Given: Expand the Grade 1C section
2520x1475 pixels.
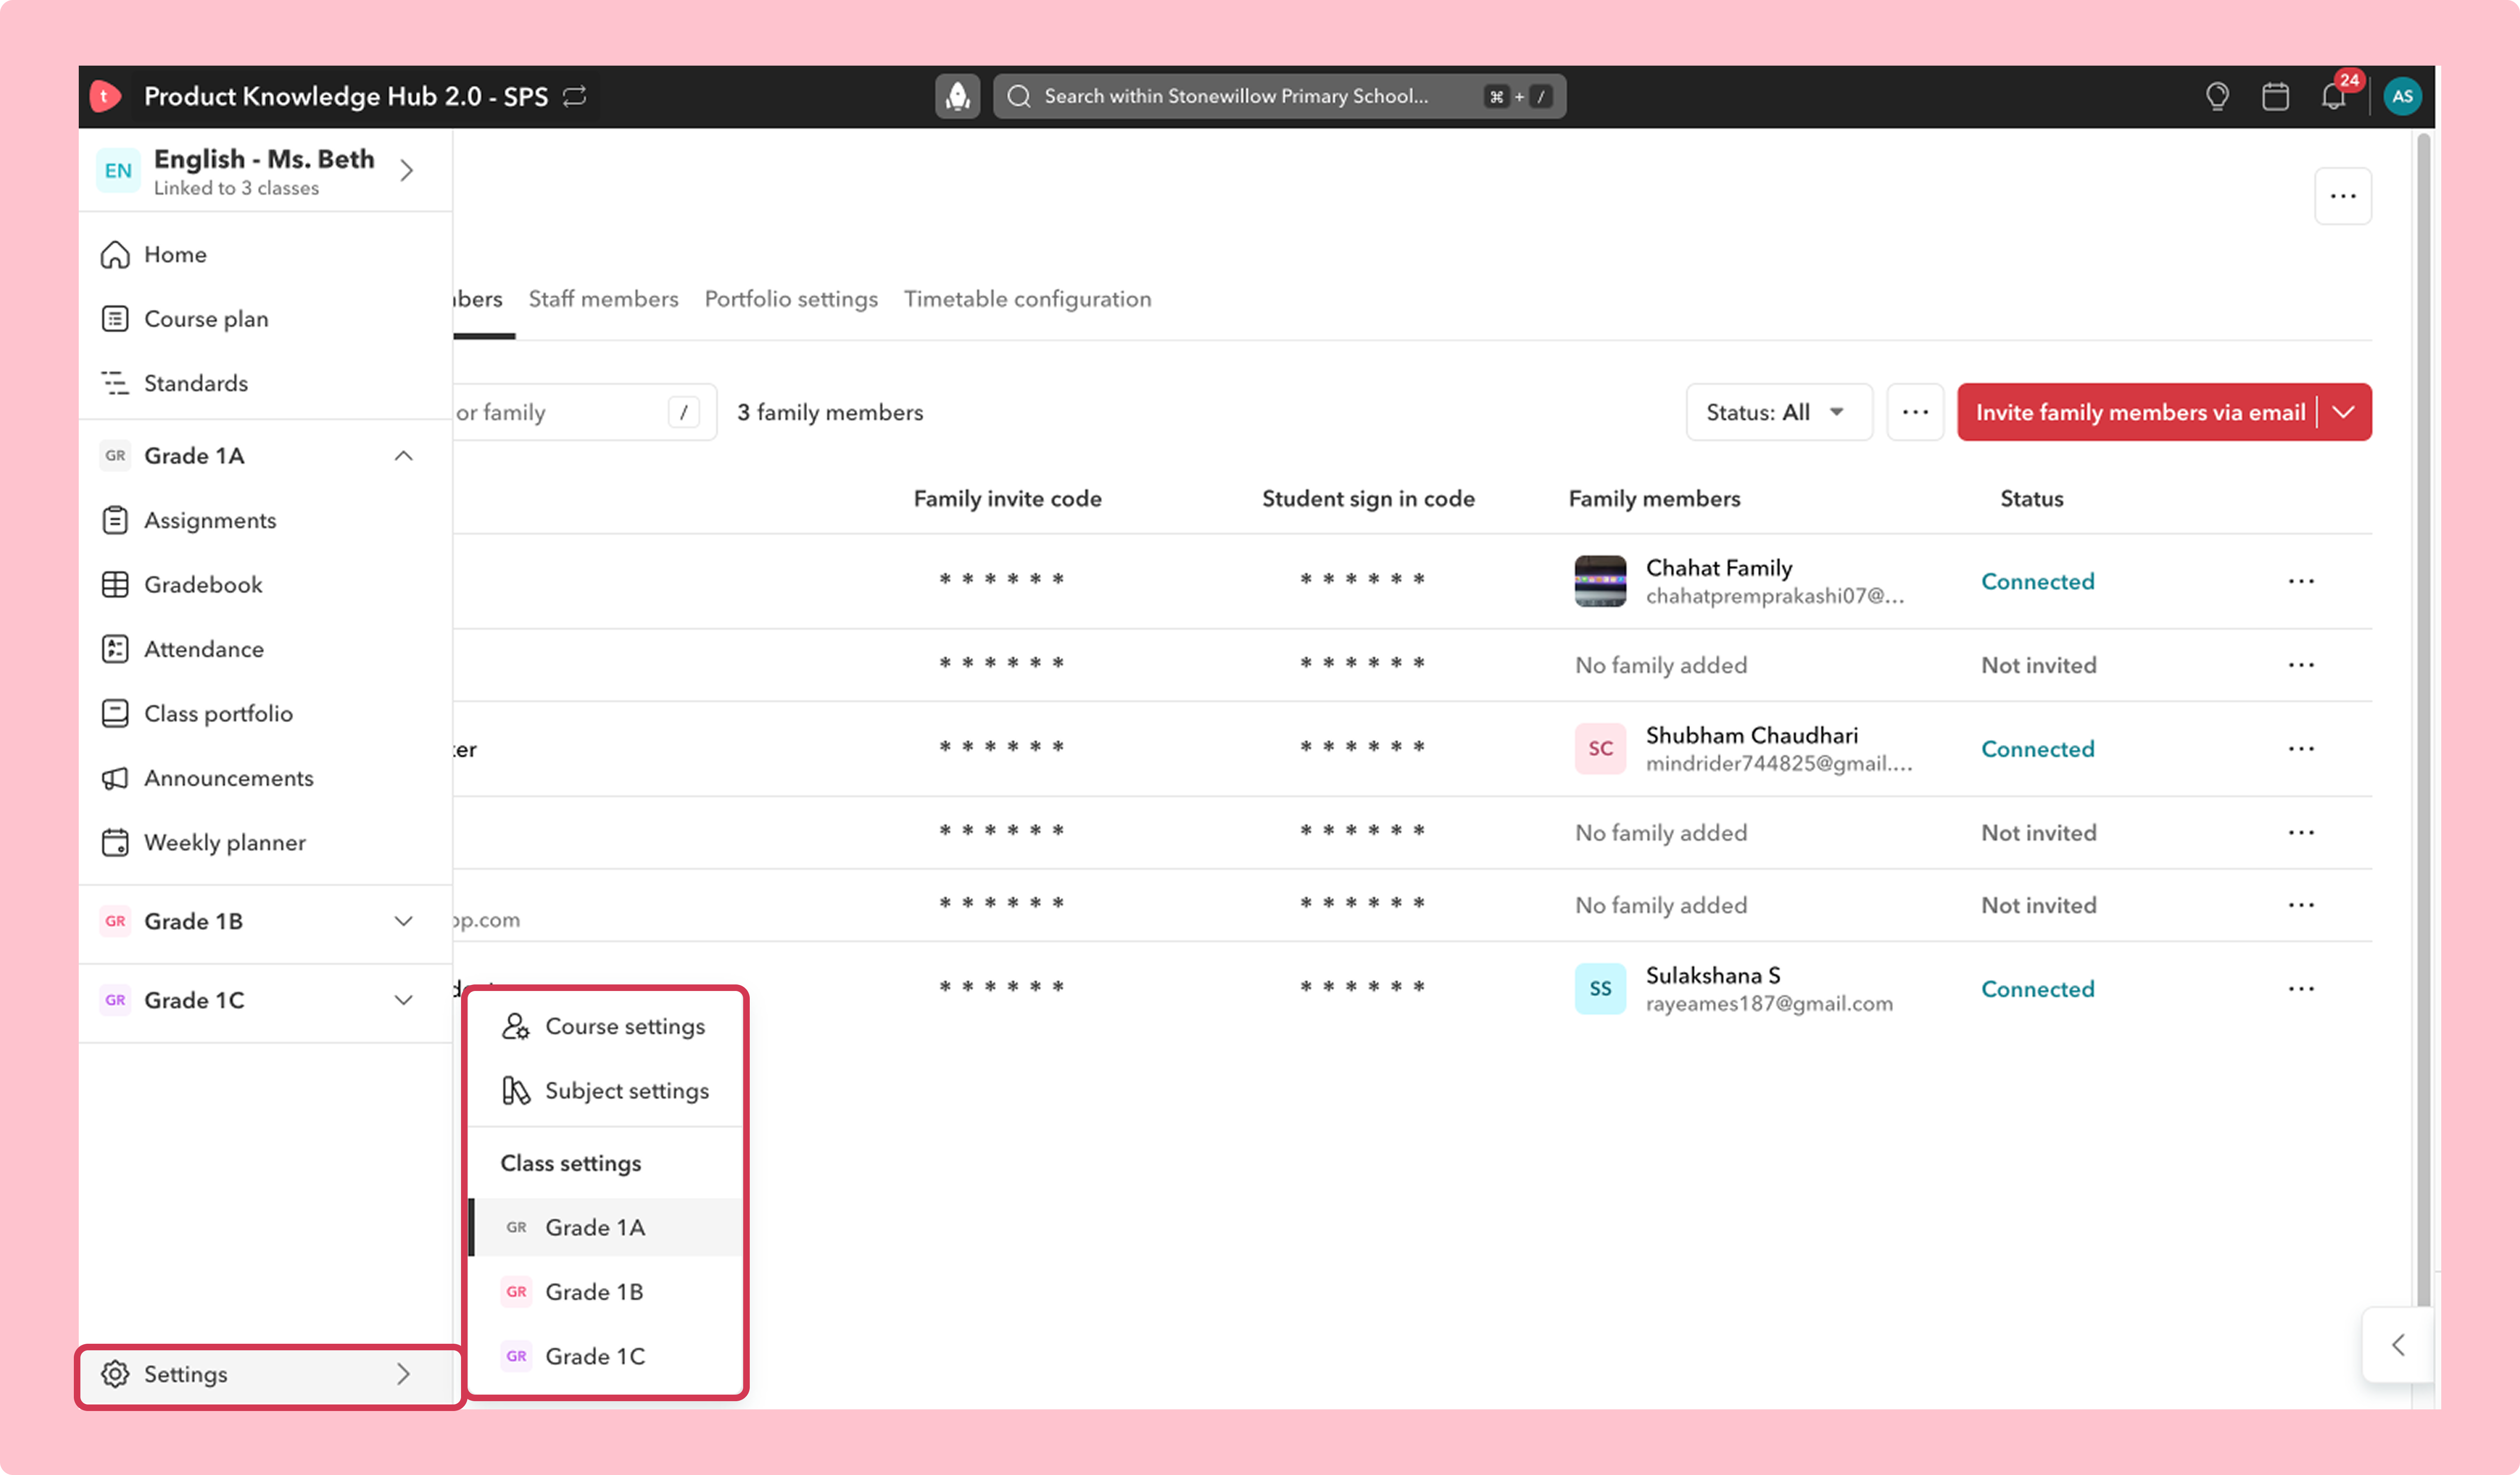Looking at the screenshot, I should point(403,1000).
